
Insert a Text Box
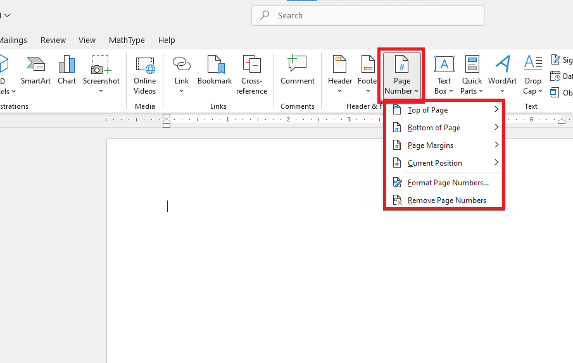[x=444, y=75]
